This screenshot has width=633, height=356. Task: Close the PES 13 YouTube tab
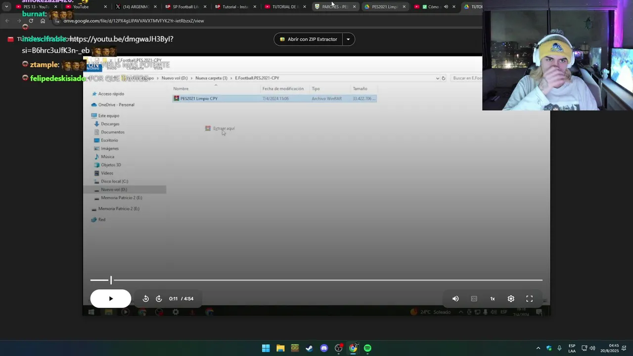[x=55, y=7]
